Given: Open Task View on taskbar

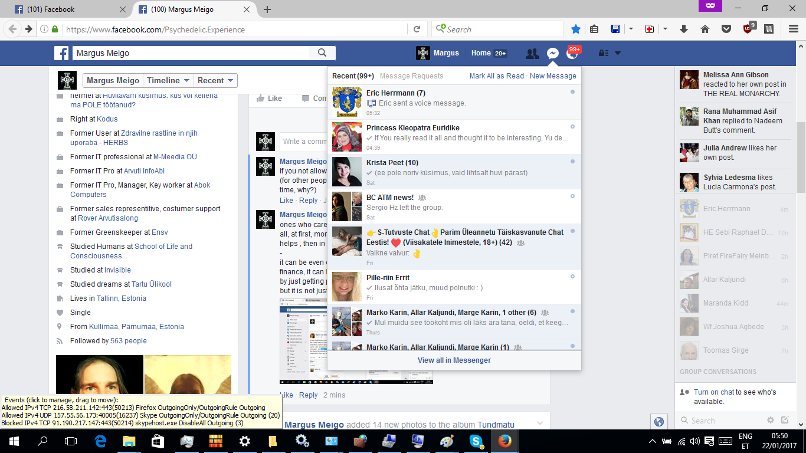Looking at the screenshot, I should pos(71,441).
